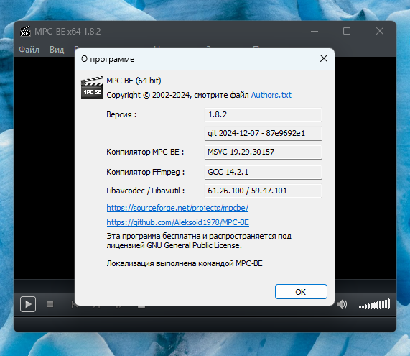Click the Play button in player
This screenshot has height=356, width=410.
(x=28, y=304)
